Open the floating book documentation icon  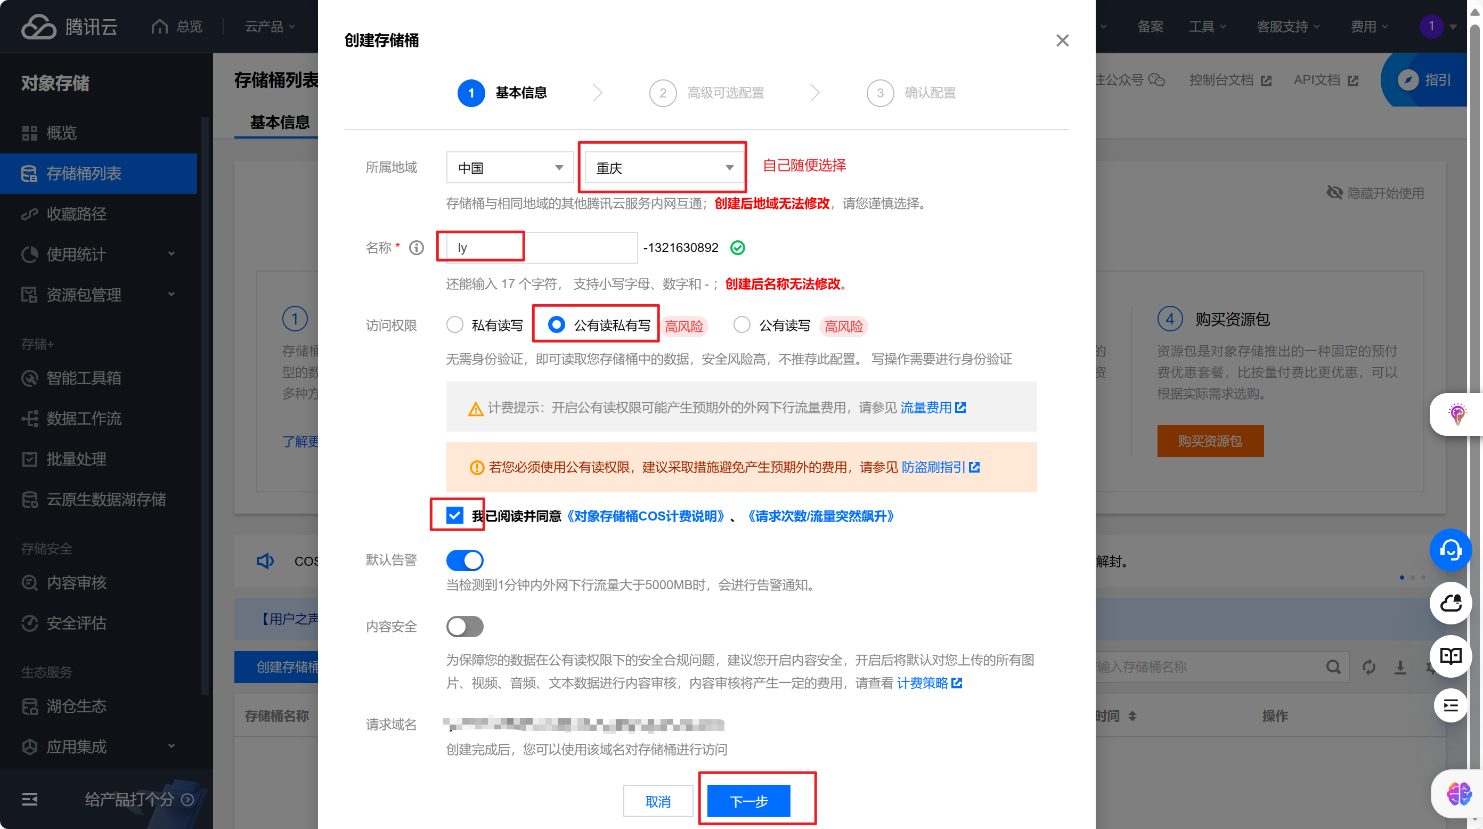[1450, 656]
